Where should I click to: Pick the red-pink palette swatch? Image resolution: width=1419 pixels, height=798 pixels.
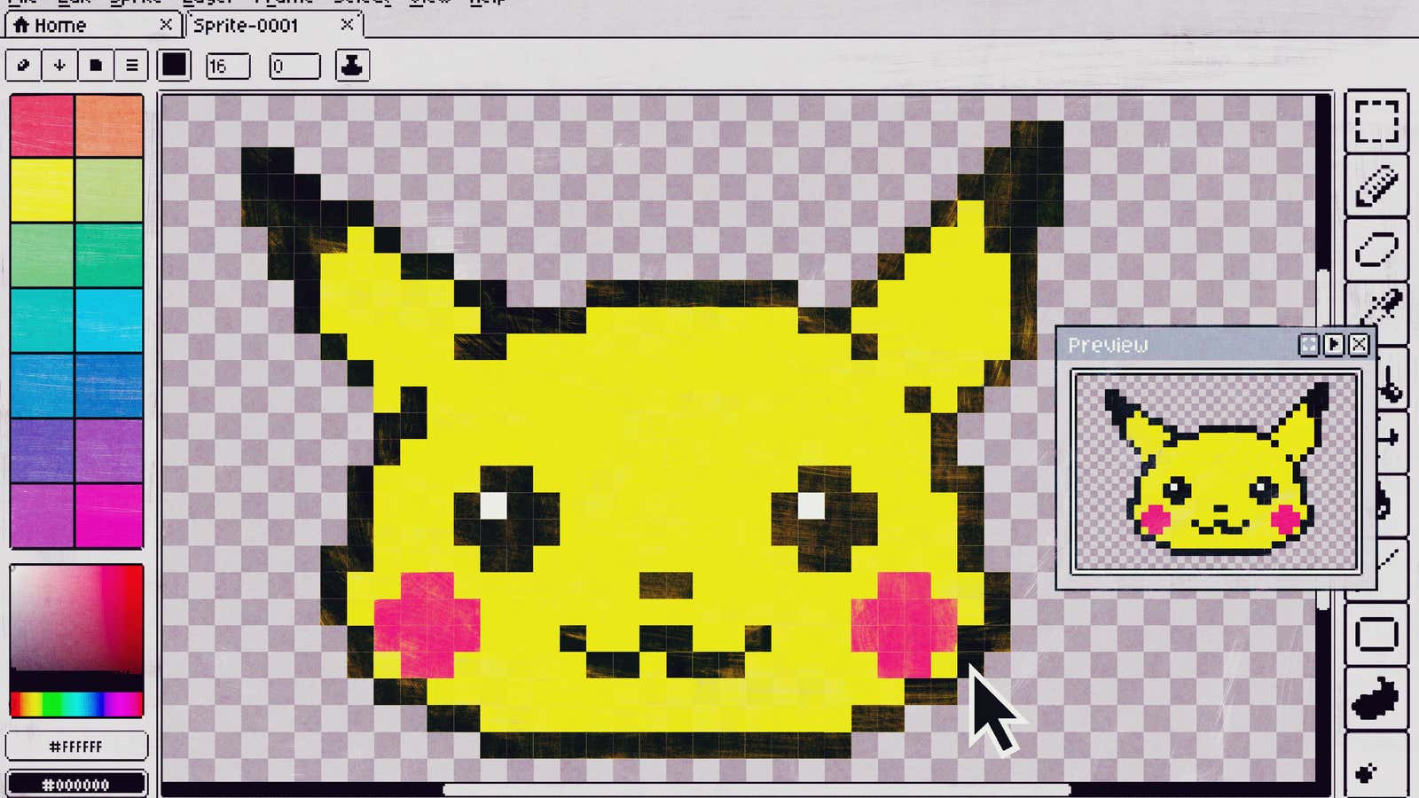tap(42, 125)
